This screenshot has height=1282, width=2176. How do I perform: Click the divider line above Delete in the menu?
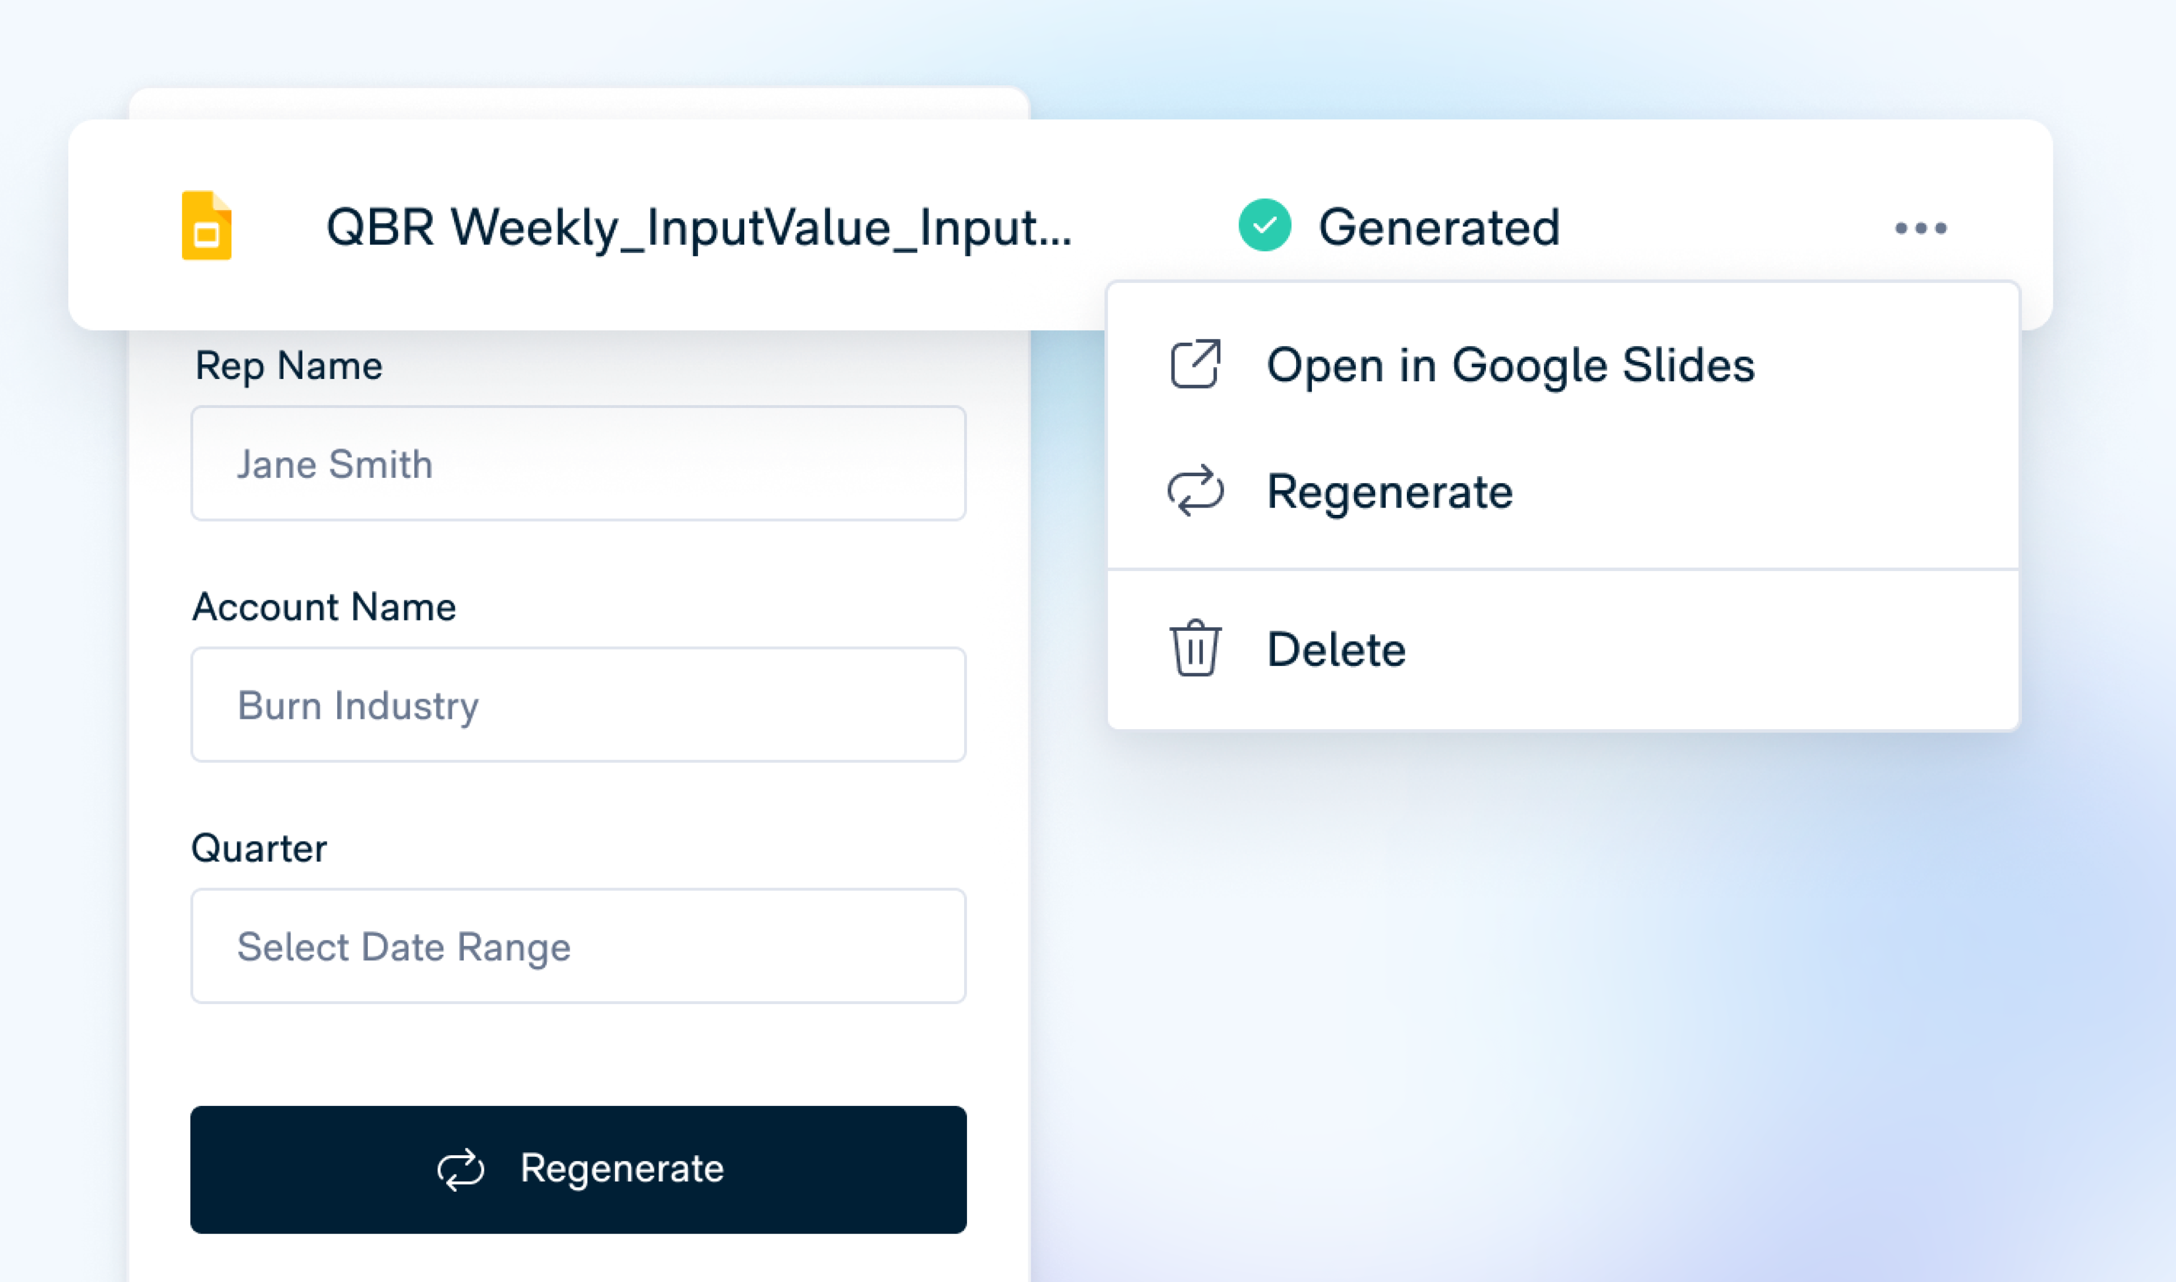tap(1563, 569)
